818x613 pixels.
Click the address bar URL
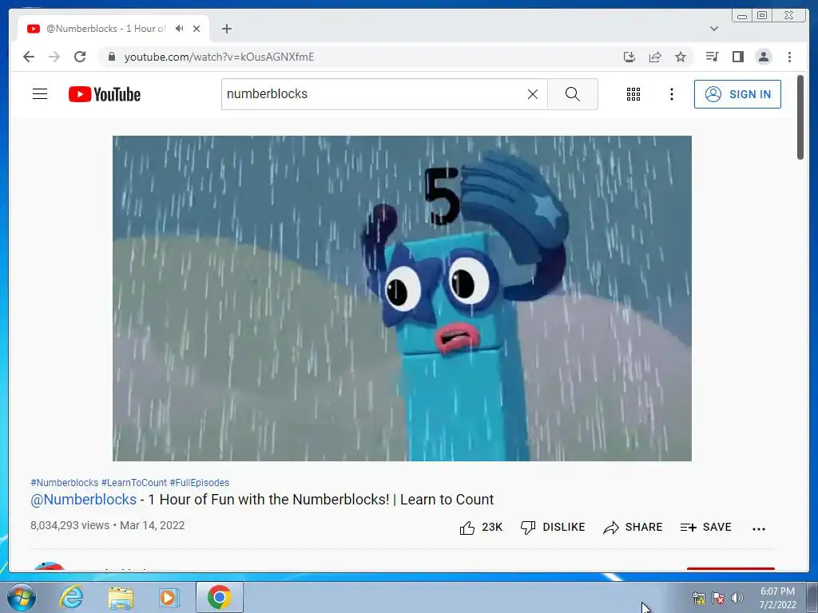click(219, 57)
